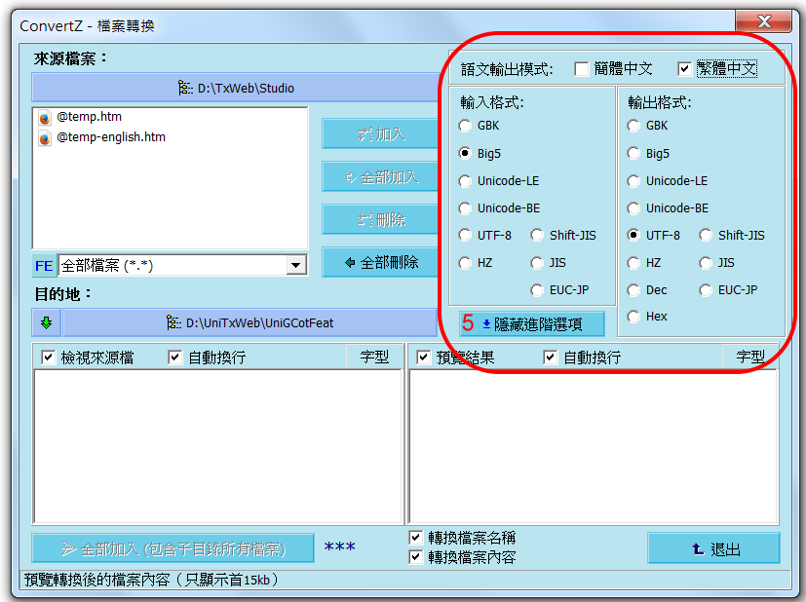Click 全部刪除 remove all button
This screenshot has width=806, height=602.
pos(380,262)
